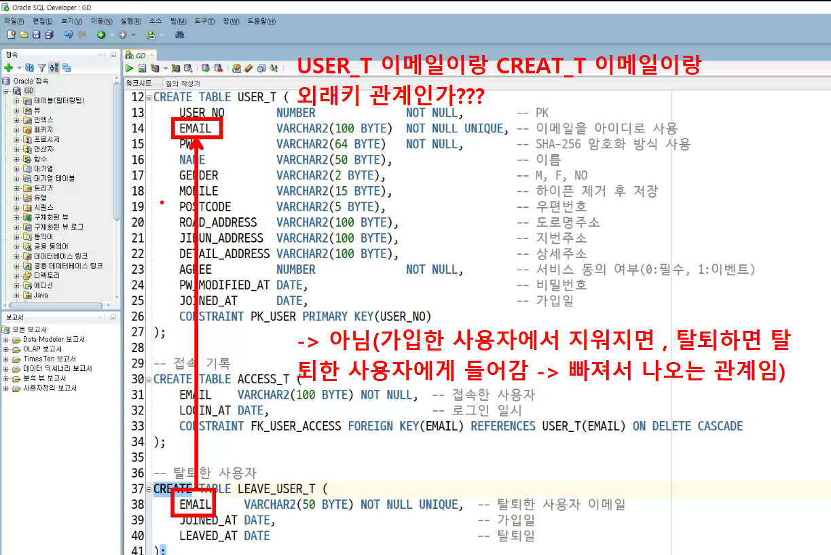This screenshot has height=555, width=831.
Task: Apply filter in the connections panel
Action: (x=41, y=68)
